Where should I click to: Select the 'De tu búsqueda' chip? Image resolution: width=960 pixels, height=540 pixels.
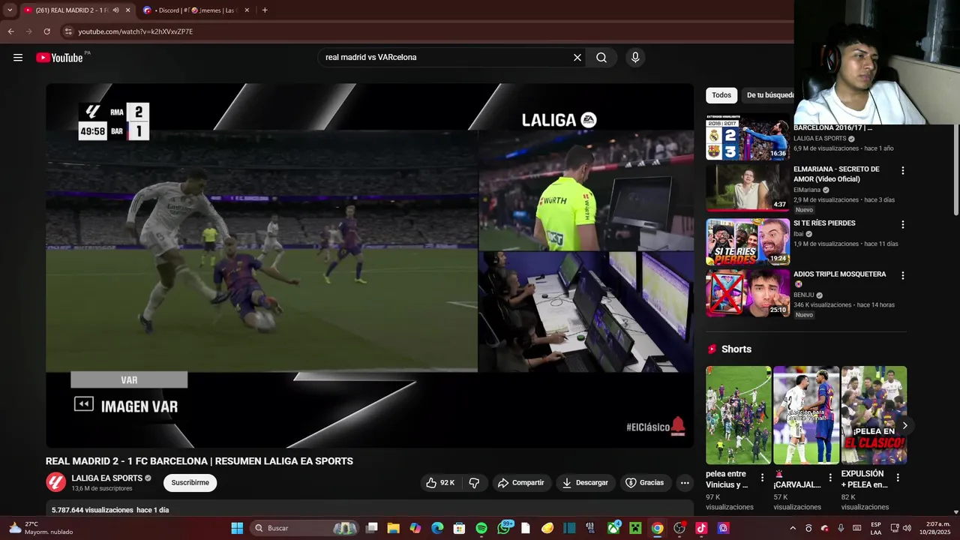click(x=768, y=95)
